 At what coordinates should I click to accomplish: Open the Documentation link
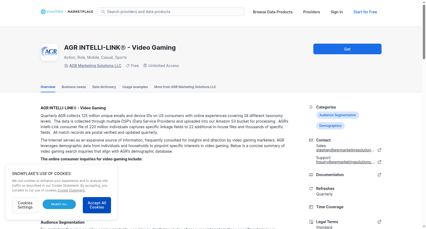pos(330,175)
